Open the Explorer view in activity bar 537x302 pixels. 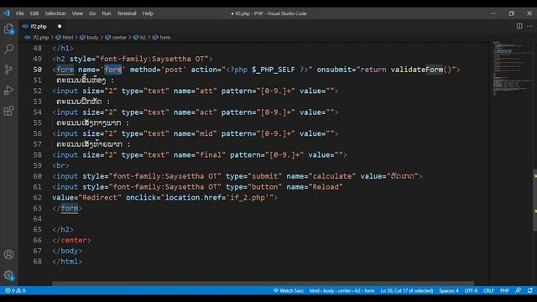pyautogui.click(x=9, y=29)
